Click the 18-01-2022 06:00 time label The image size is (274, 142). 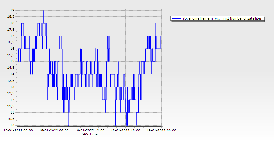[x=54, y=130]
